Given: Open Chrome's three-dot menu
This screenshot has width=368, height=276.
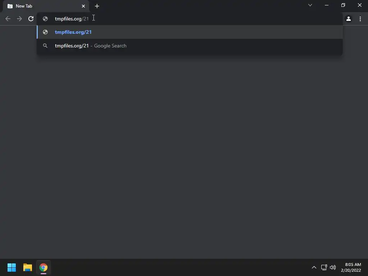Looking at the screenshot, I should tap(360, 19).
